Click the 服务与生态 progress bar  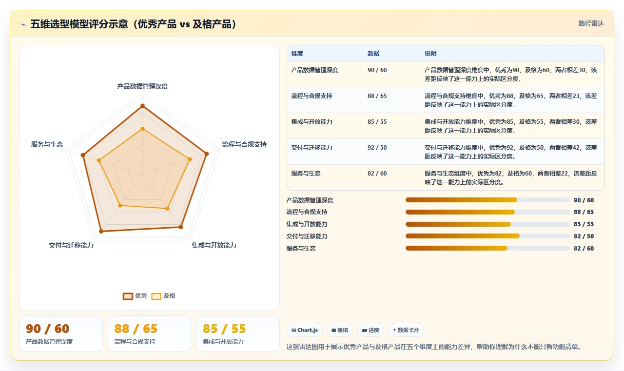click(x=487, y=248)
